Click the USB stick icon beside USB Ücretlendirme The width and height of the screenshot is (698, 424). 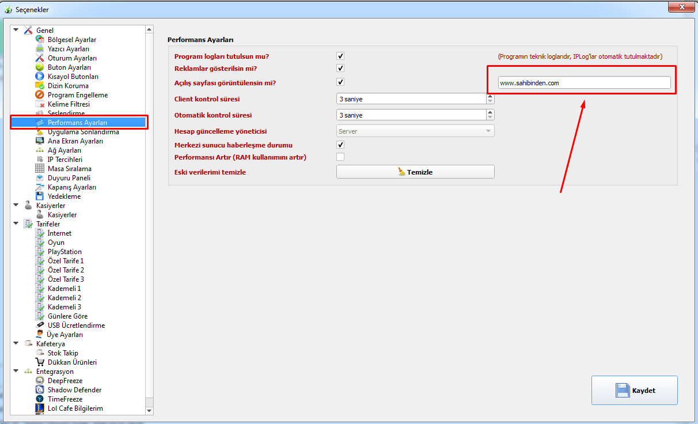coord(40,325)
